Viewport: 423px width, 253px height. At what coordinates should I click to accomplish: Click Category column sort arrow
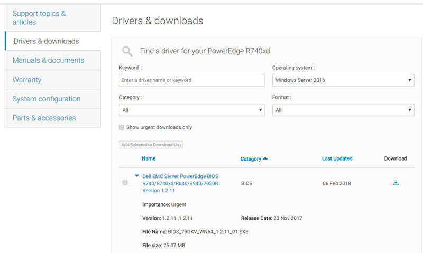coord(265,158)
